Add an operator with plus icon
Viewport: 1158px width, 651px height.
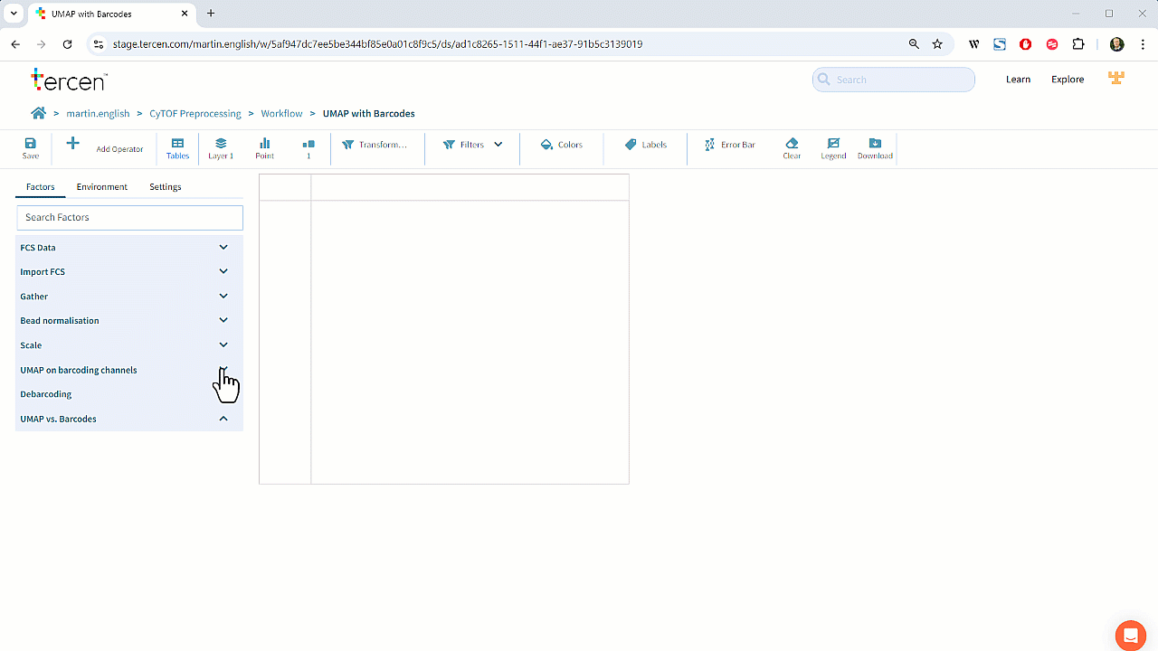coord(73,144)
